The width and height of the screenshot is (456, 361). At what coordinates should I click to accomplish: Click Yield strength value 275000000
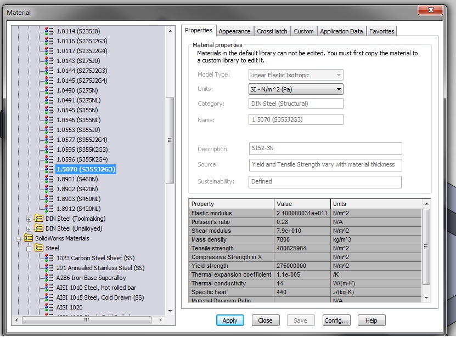tap(302, 266)
